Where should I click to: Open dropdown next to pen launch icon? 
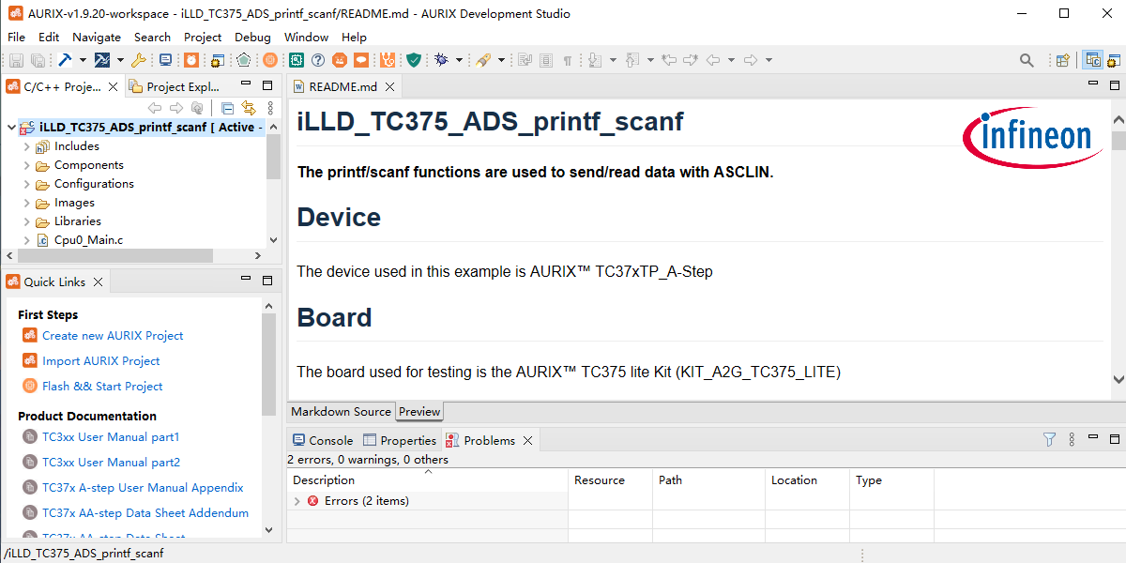pos(501,60)
